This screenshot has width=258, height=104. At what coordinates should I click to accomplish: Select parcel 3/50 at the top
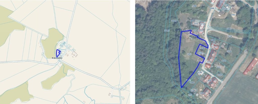pyautogui.click(x=194, y=6)
